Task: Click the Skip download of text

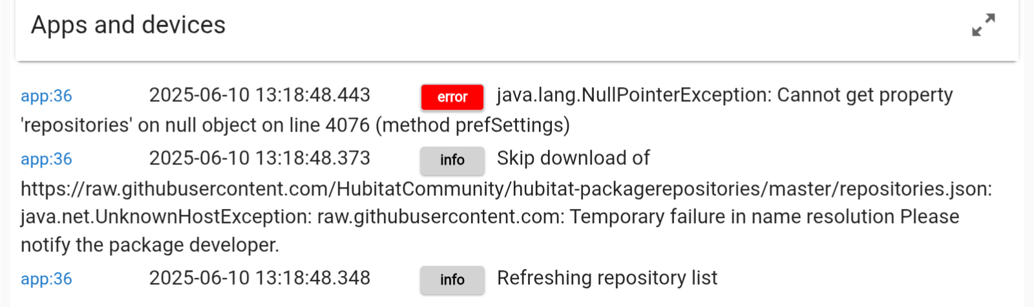Action: click(x=573, y=159)
